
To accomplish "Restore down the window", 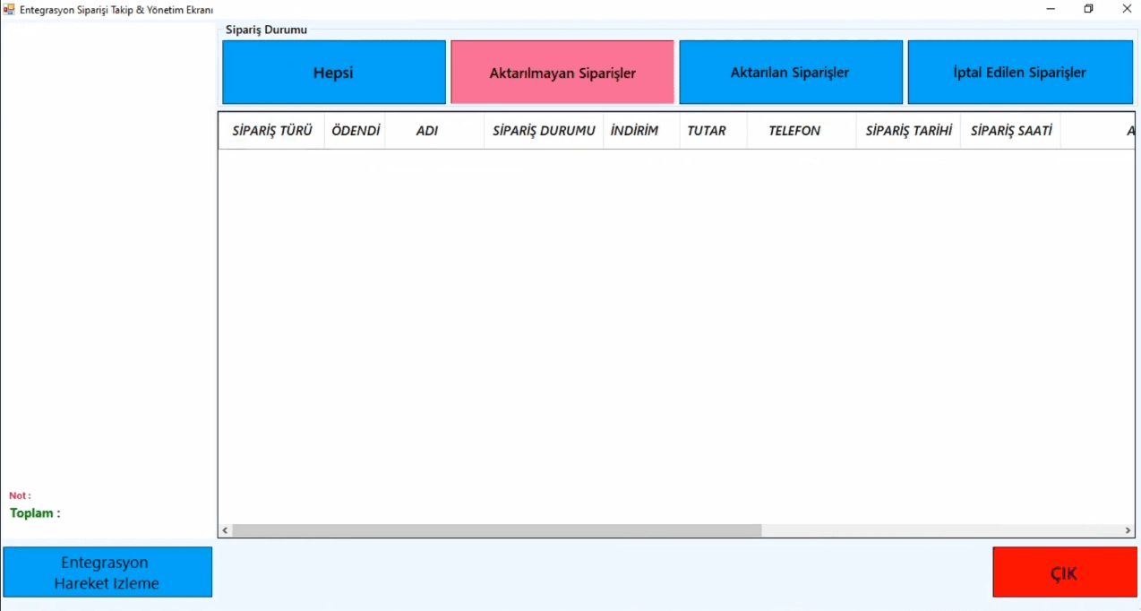I will click(1089, 9).
